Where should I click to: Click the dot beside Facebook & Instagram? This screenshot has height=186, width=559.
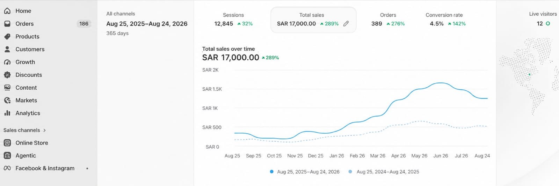[x=87, y=169]
